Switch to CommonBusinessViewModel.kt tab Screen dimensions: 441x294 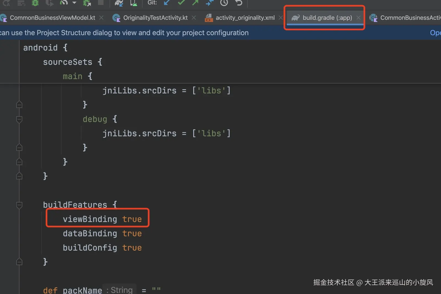coord(52,18)
